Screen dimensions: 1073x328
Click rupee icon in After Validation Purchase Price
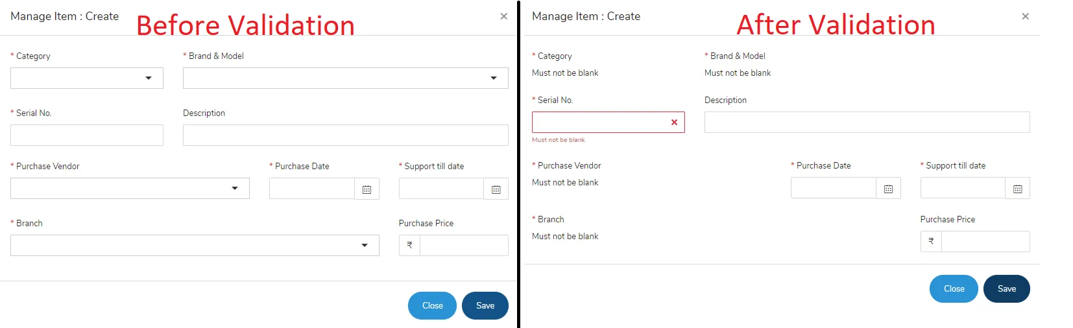point(931,241)
